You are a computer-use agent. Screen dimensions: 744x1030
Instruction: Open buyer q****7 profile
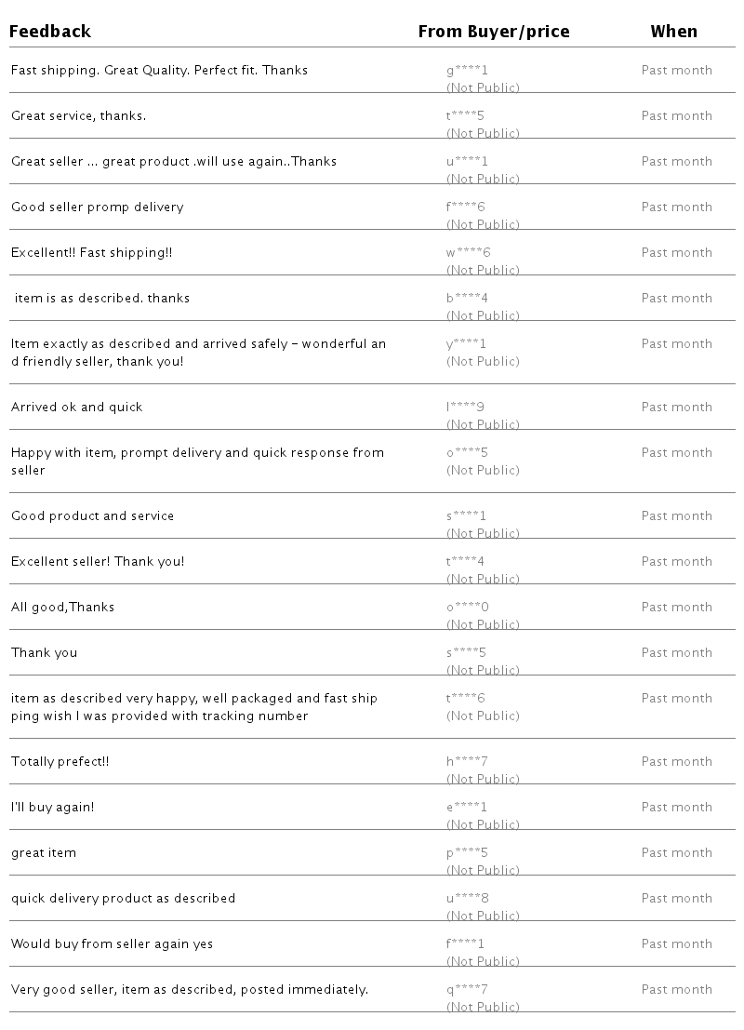[x=467, y=990]
